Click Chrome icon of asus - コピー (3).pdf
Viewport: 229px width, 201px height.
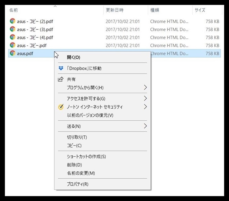(x=13, y=29)
